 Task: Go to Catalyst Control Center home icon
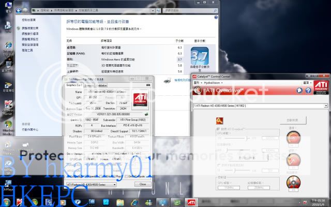click(299, 91)
